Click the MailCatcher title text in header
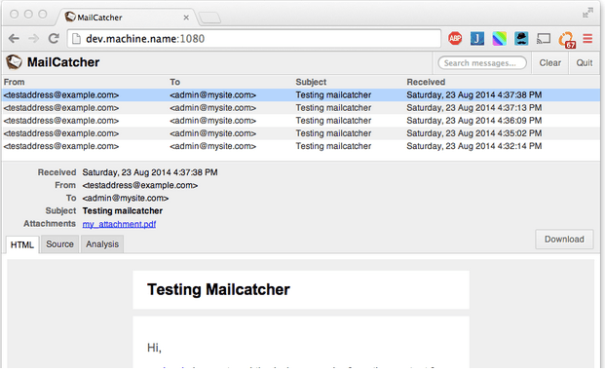 click(63, 62)
